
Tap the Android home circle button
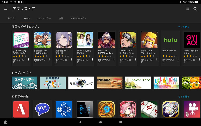tap(100, 122)
